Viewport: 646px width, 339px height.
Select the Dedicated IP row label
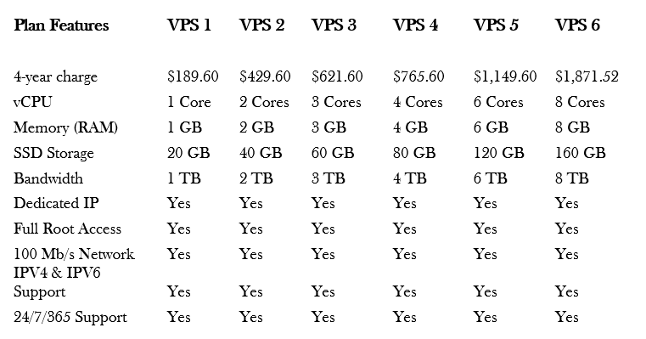click(56, 203)
